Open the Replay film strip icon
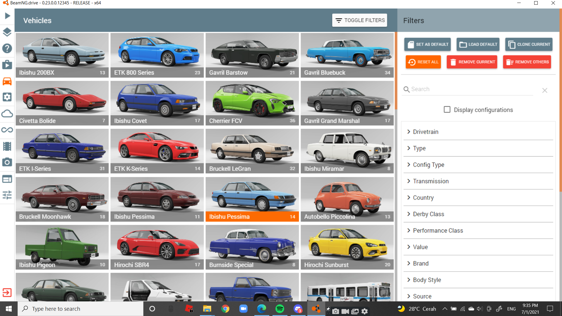 point(7,146)
